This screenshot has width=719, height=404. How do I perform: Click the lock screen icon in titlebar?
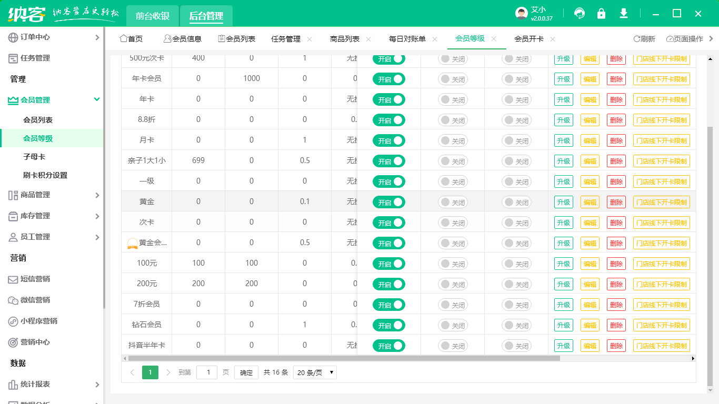pos(602,13)
